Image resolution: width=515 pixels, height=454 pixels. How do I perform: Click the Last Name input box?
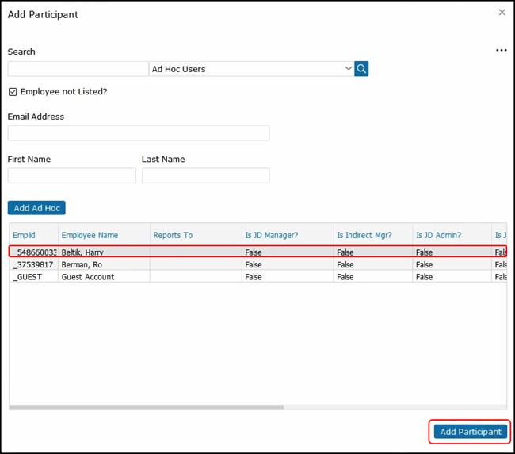[205, 175]
